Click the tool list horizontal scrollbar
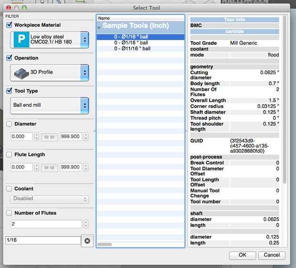 (105, 245)
